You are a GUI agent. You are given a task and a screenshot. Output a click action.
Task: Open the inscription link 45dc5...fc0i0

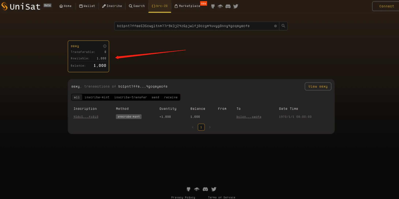tap(86, 117)
